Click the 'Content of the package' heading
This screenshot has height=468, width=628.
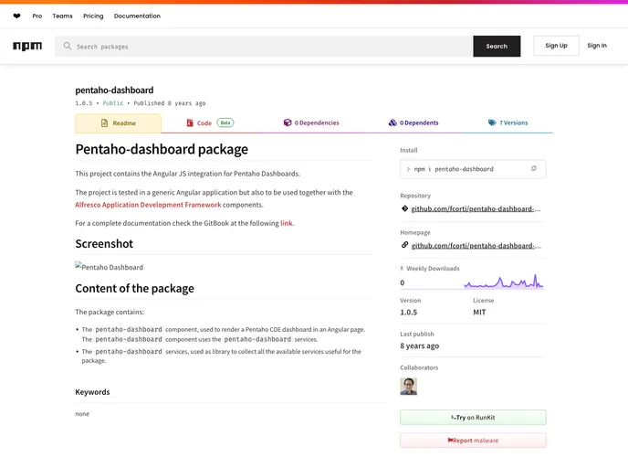134,288
